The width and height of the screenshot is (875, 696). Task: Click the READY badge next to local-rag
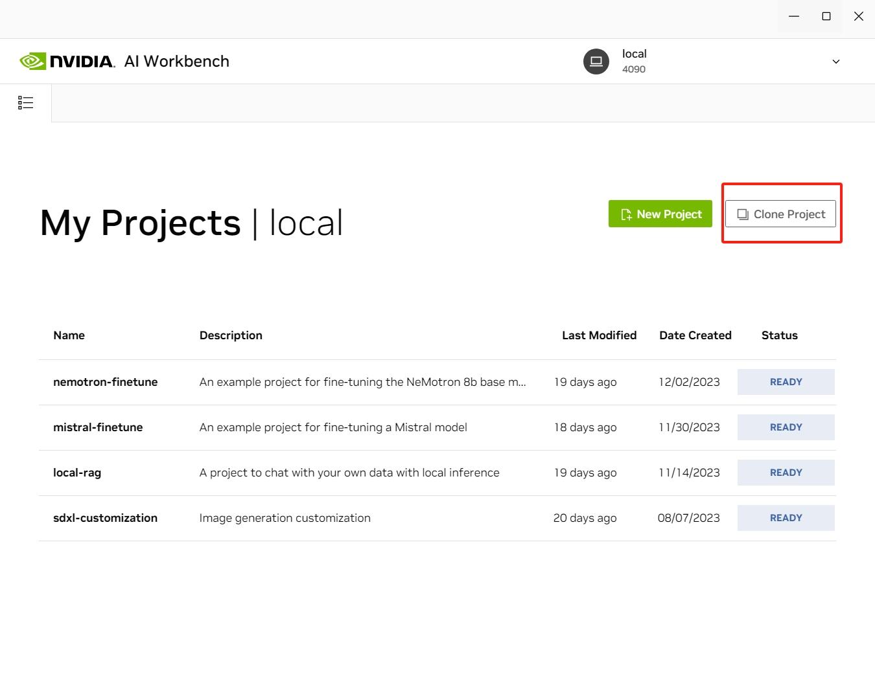[786, 473]
